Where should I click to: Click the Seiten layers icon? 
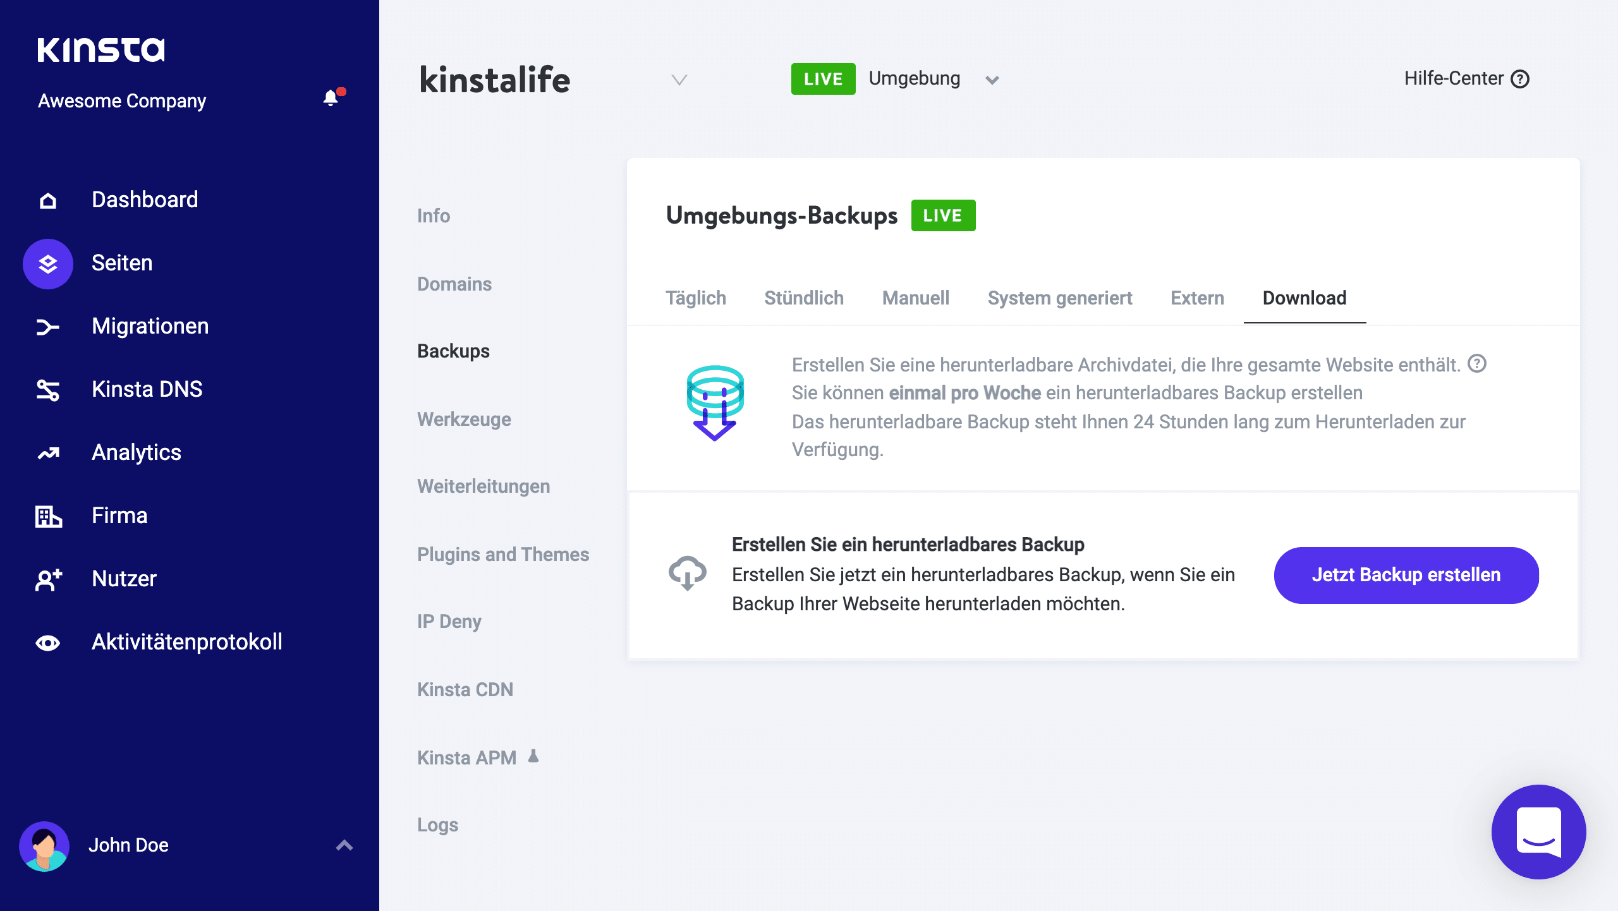(x=48, y=263)
